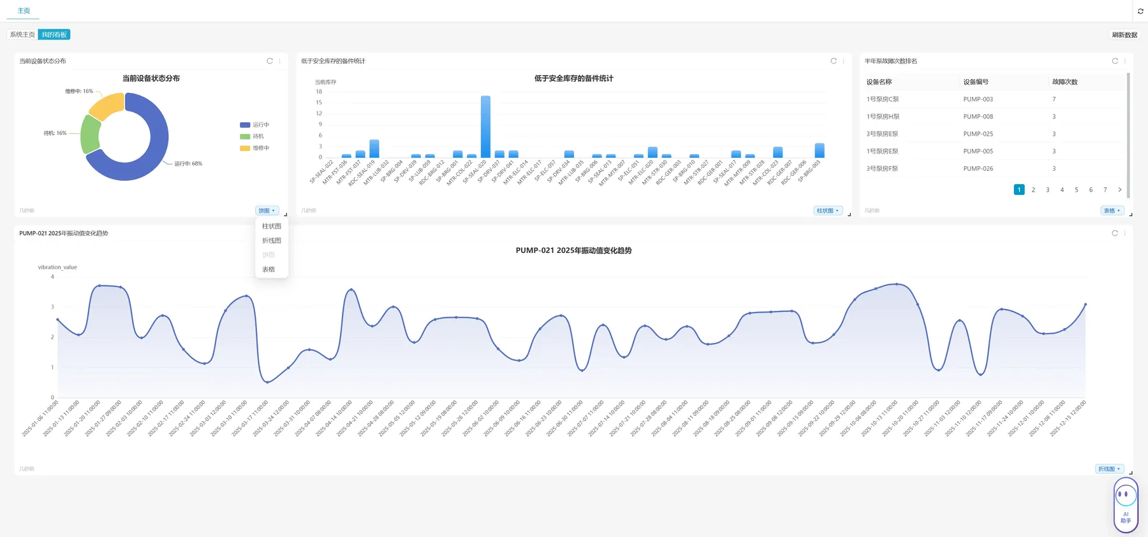The width and height of the screenshot is (1148, 537).
Task: Choose 折线图 from the chart type menu
Action: click(x=272, y=241)
